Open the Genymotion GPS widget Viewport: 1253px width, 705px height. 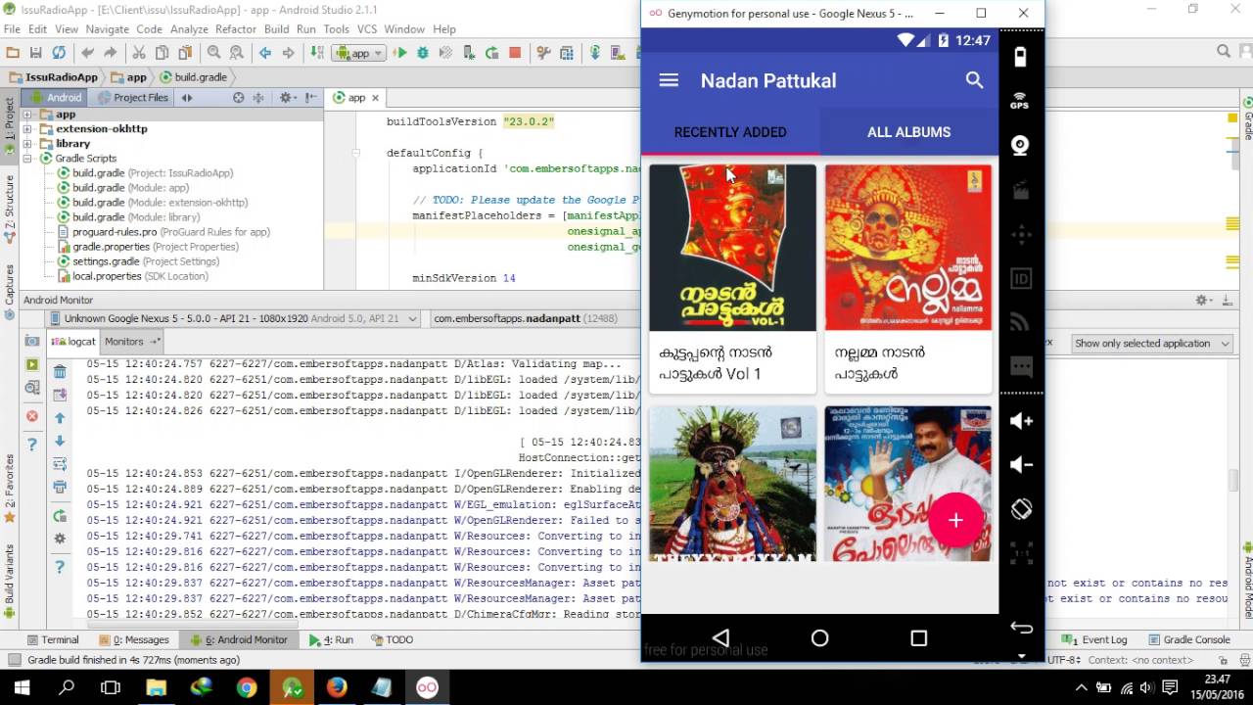coord(1020,101)
